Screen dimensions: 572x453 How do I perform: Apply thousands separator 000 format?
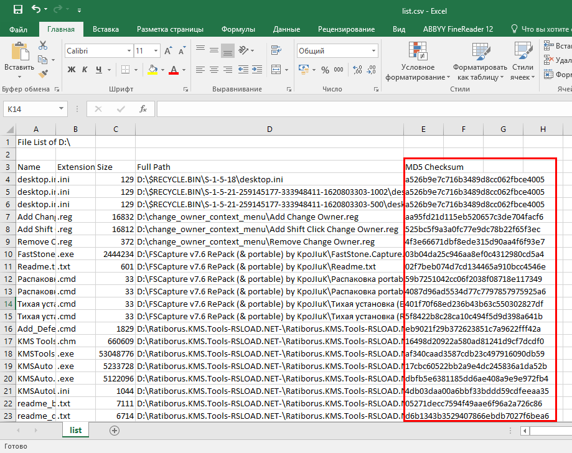click(339, 70)
